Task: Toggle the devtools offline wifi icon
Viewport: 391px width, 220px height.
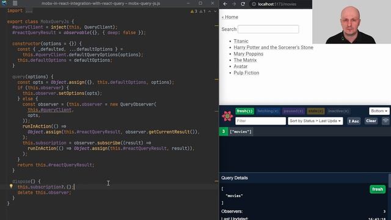Action: click(x=386, y=121)
